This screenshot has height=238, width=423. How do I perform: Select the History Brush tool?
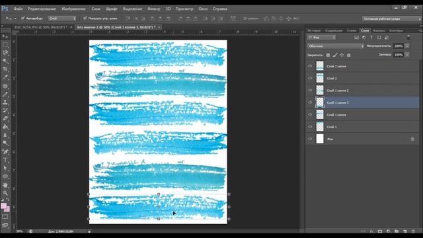click(5, 110)
